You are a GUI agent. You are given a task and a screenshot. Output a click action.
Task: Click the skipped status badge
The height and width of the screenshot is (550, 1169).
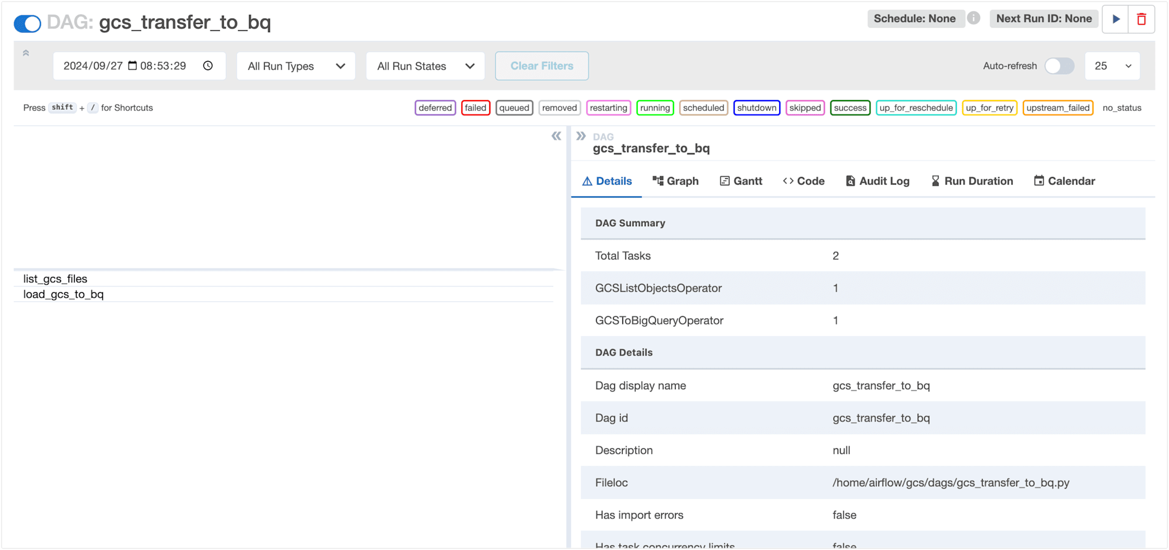805,108
